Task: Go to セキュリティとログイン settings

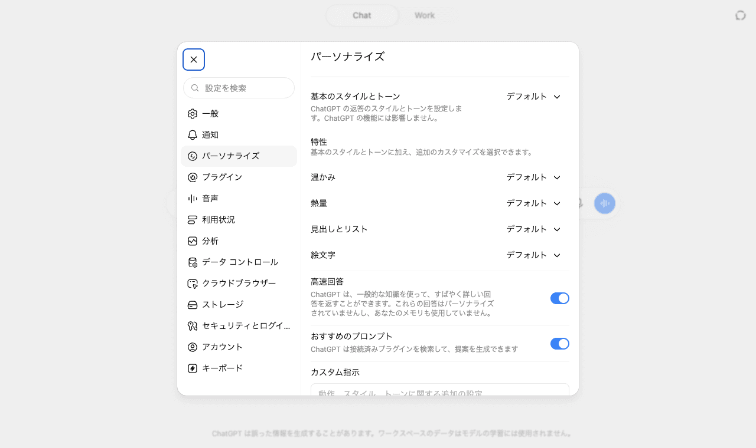Action: (239, 326)
